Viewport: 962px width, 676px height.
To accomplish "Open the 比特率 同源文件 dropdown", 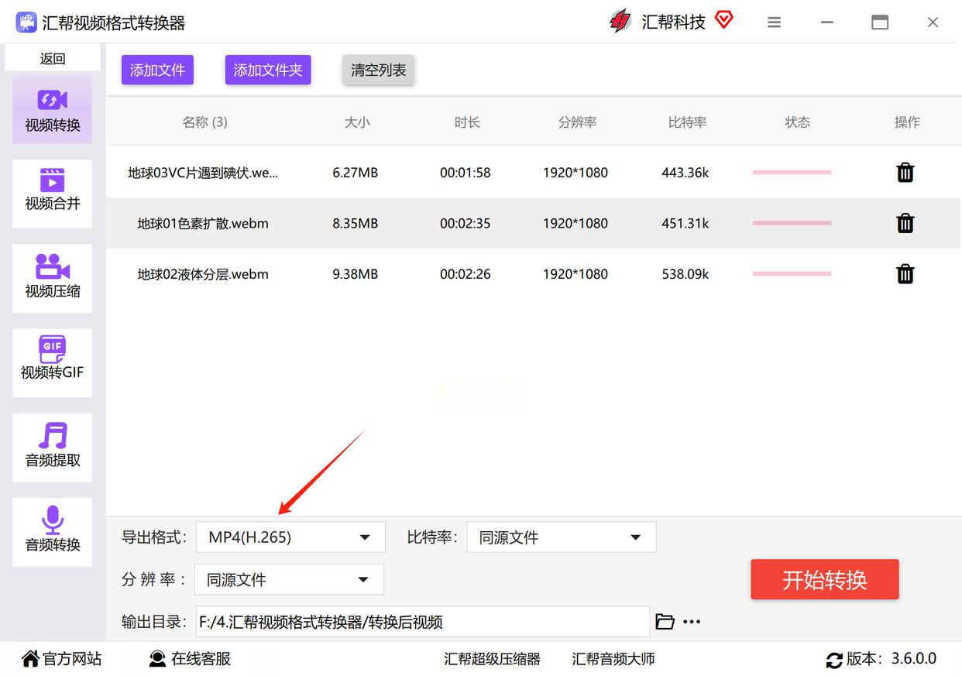I will pyautogui.click(x=561, y=537).
